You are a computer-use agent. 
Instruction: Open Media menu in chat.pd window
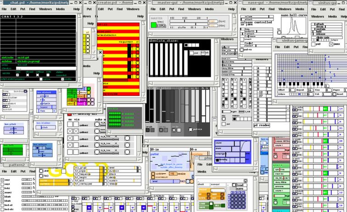pos(60,9)
